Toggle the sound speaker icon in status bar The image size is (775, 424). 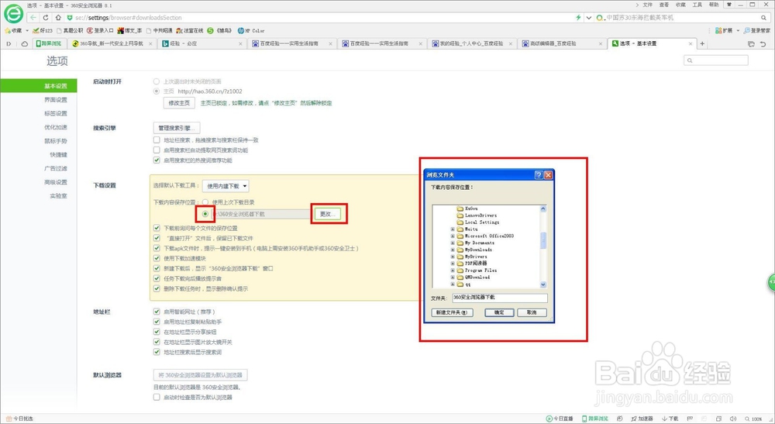pyautogui.click(x=733, y=419)
